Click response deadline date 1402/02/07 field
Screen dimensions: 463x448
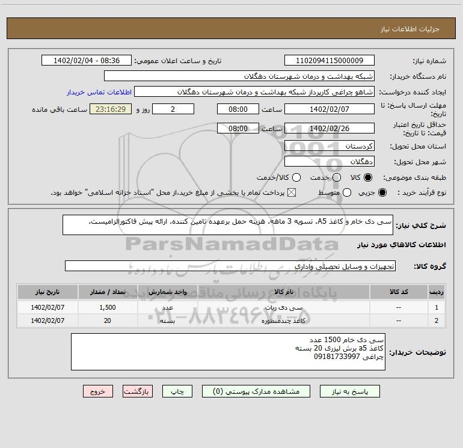tap(330, 109)
